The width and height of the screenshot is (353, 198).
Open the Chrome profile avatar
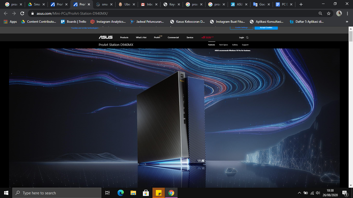pyautogui.click(x=339, y=13)
